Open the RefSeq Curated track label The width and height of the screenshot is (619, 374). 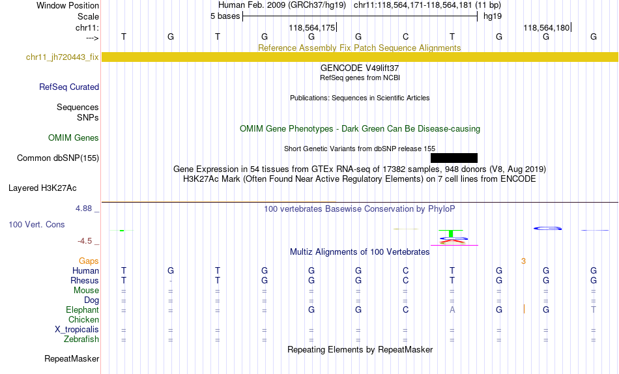(69, 87)
